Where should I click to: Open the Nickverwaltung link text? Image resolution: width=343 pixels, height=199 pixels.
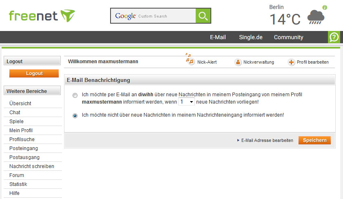259,62
